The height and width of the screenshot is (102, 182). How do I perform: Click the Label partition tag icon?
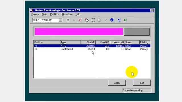pyautogui.click(x=87, y=20)
